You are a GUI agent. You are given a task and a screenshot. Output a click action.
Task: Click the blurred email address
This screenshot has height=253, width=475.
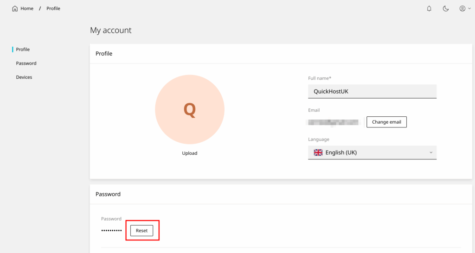pos(333,122)
